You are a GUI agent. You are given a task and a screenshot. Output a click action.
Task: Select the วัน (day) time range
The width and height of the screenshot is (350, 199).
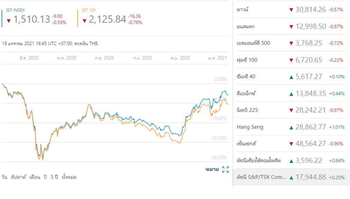(x=5, y=177)
